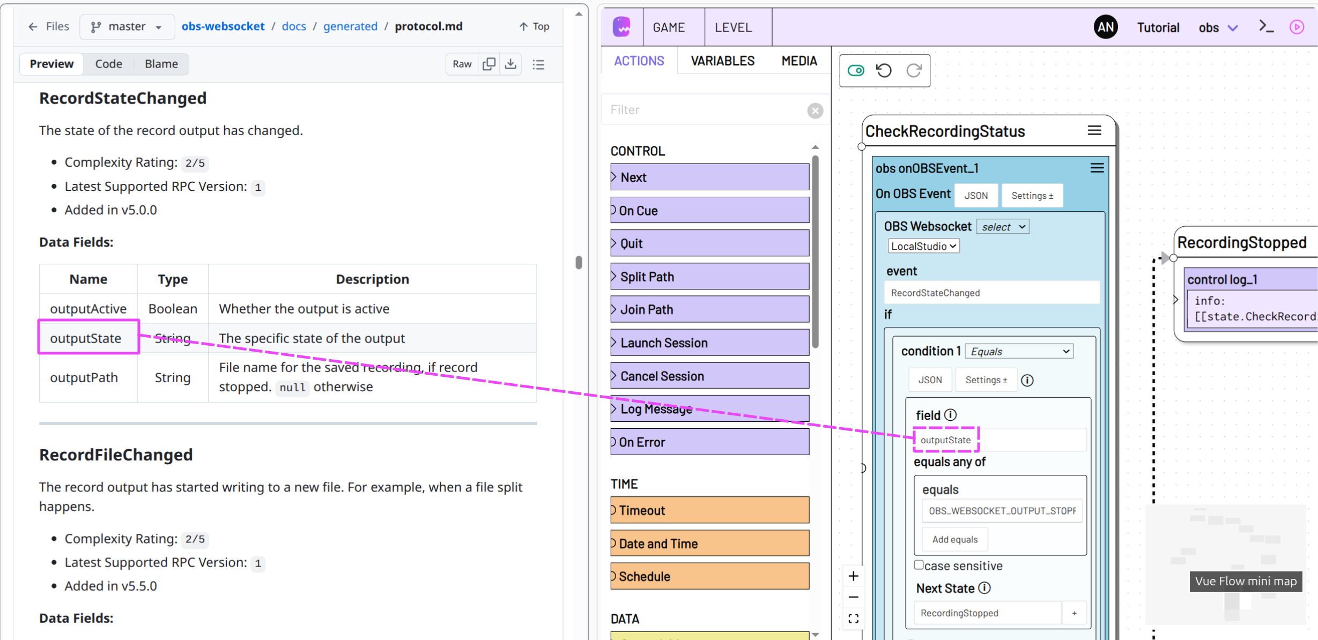
Task: Zoom in on the canvas with the plus icon
Action: (853, 576)
